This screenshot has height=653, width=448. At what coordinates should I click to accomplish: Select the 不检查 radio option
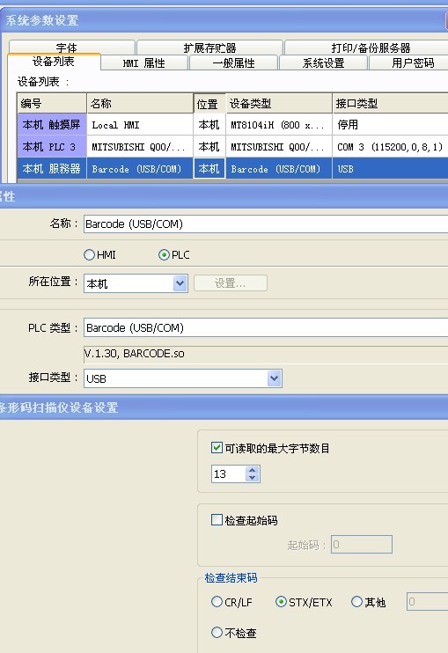tap(217, 633)
